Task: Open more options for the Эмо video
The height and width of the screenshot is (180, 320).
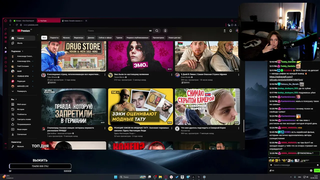Action: [x=171, y=74]
